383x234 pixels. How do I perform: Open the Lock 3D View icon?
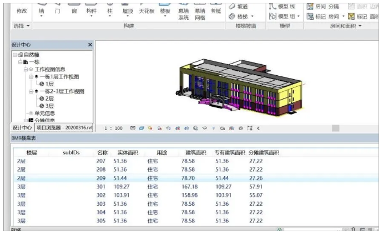click(x=195, y=128)
